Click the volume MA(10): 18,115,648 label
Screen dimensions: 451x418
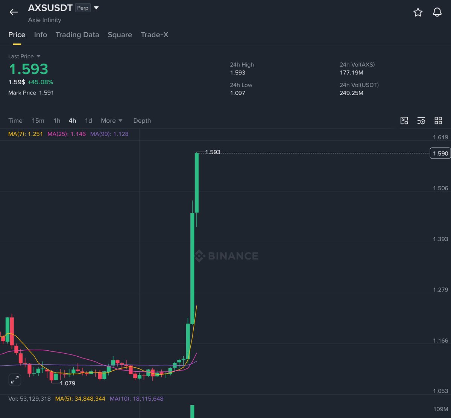tap(137, 399)
